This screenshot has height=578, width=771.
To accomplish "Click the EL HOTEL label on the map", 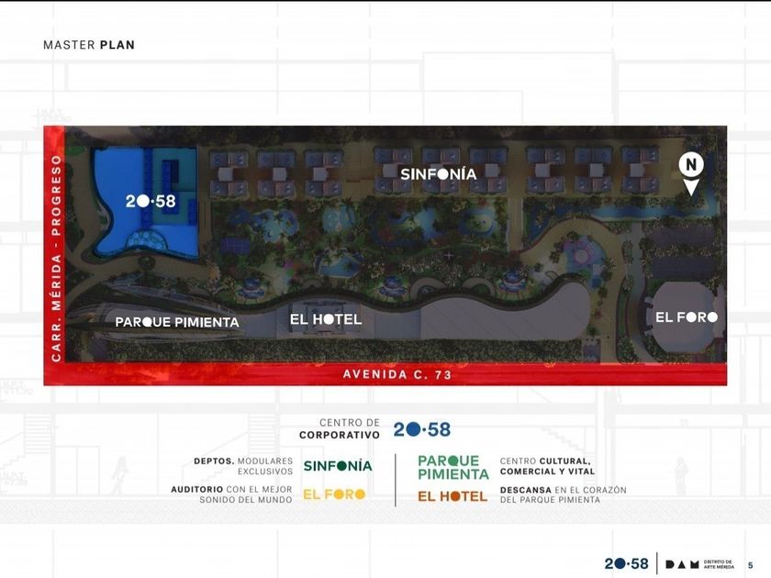I will click(326, 319).
